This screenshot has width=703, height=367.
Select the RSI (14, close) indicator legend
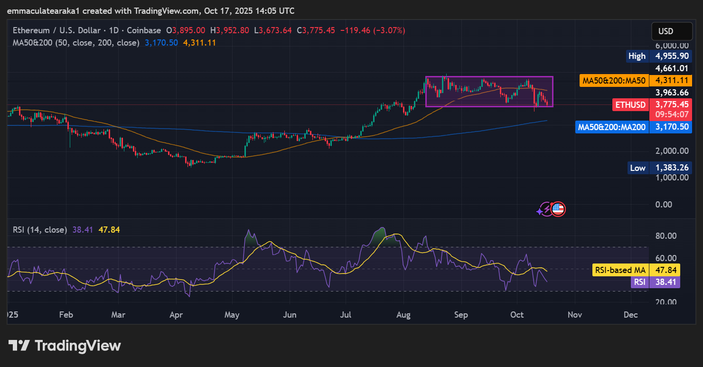coord(40,230)
